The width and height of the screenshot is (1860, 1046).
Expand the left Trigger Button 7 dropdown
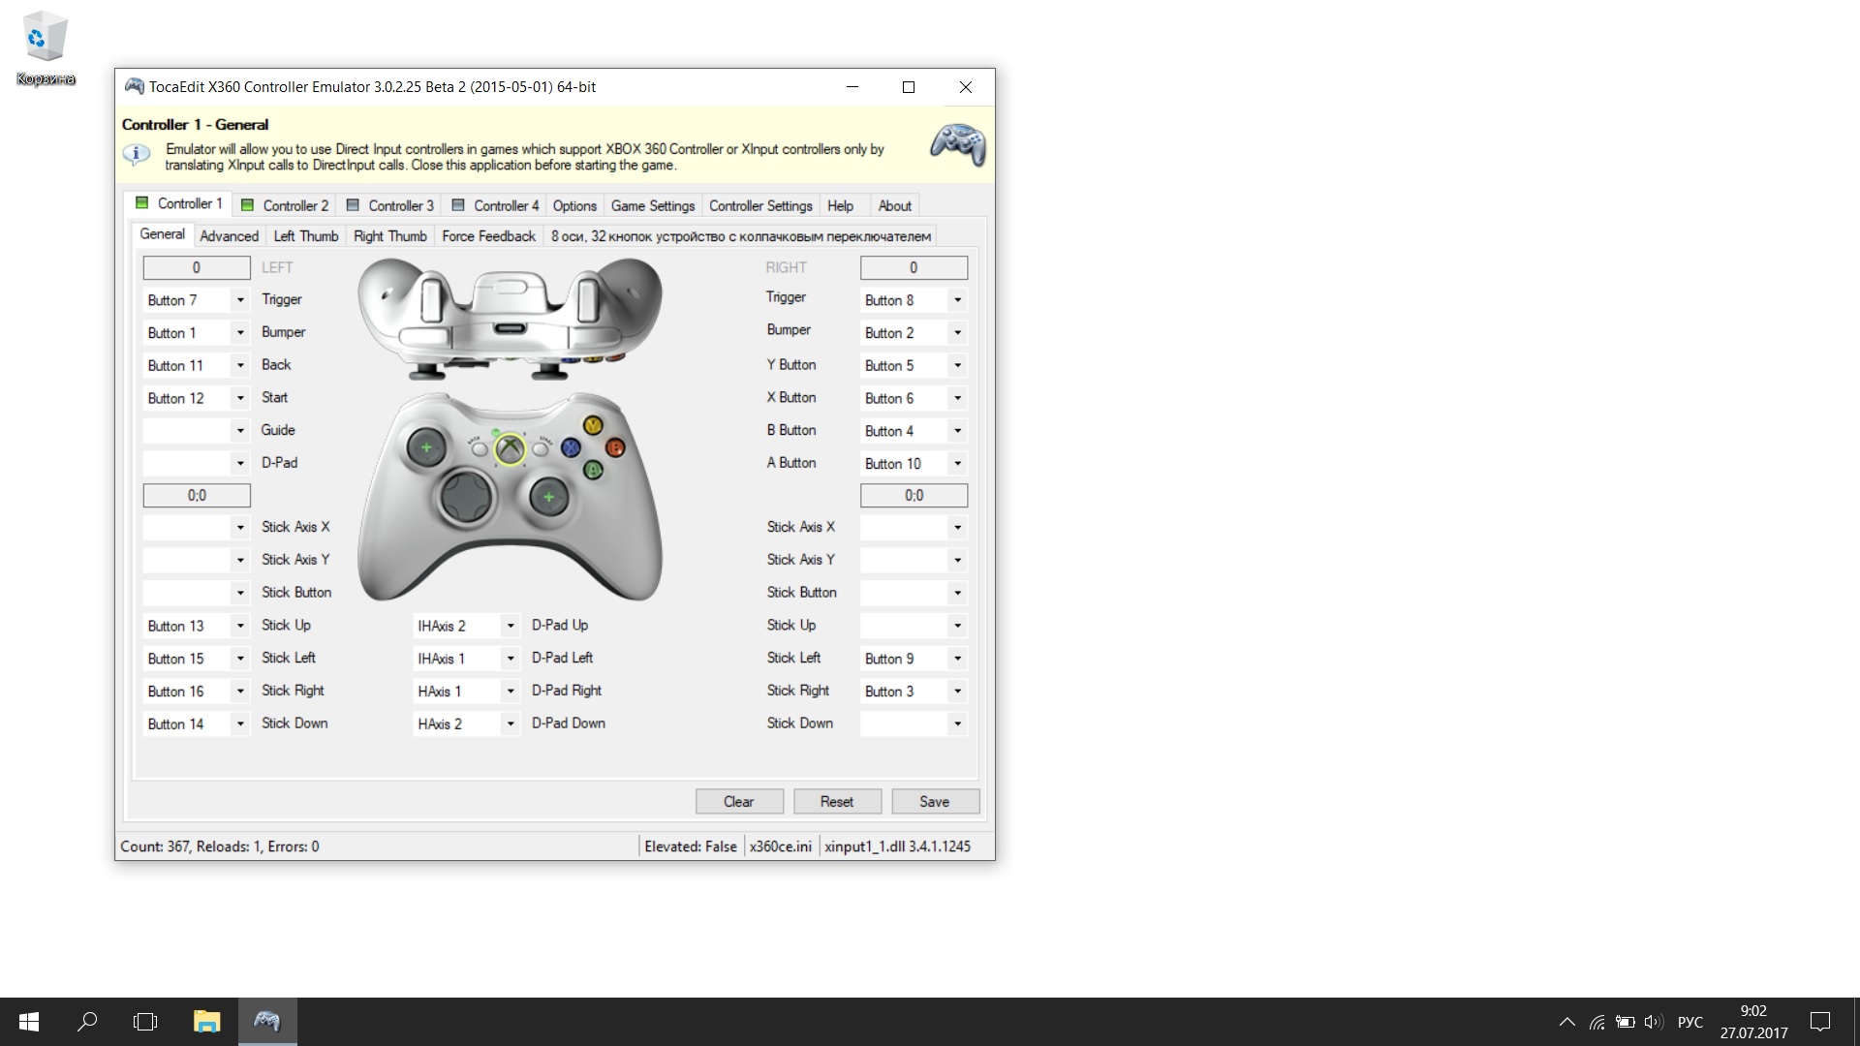(240, 300)
